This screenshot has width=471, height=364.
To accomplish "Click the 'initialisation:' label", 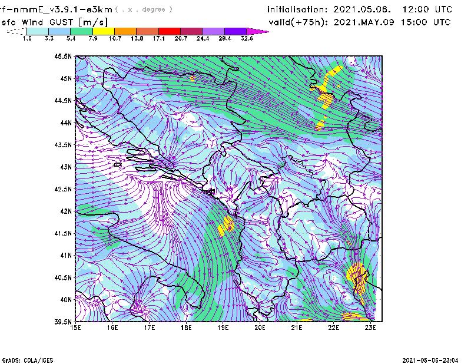I will pos(297,9).
